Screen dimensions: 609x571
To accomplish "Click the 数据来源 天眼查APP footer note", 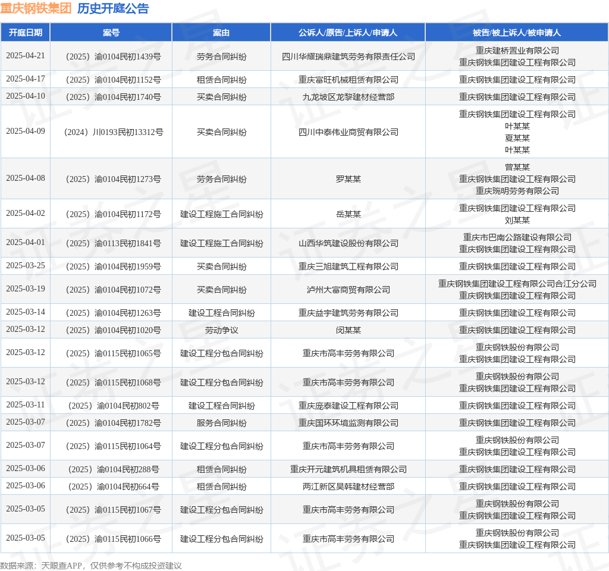I will pos(91,566).
